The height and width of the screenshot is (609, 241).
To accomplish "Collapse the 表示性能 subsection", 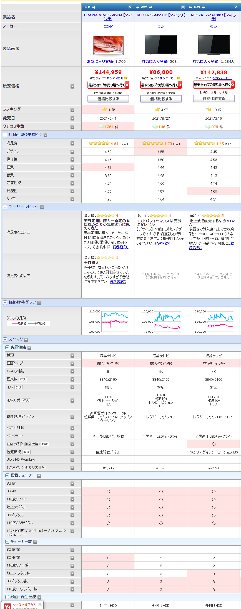I will click(7, 348).
